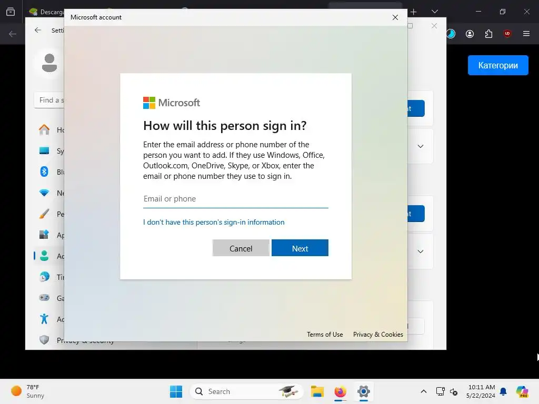
Task: Open File Explorer from the taskbar
Action: point(317,391)
